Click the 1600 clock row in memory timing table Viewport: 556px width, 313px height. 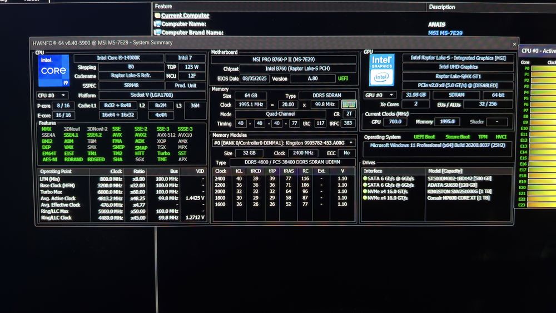point(284,204)
